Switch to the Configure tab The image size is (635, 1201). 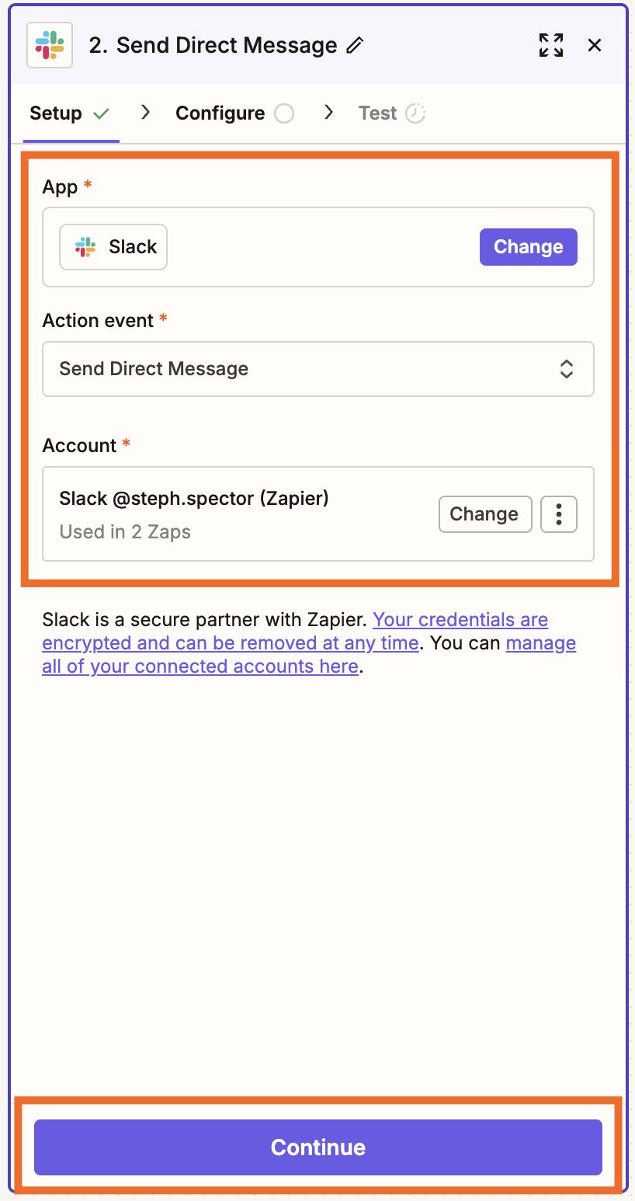tap(223, 112)
